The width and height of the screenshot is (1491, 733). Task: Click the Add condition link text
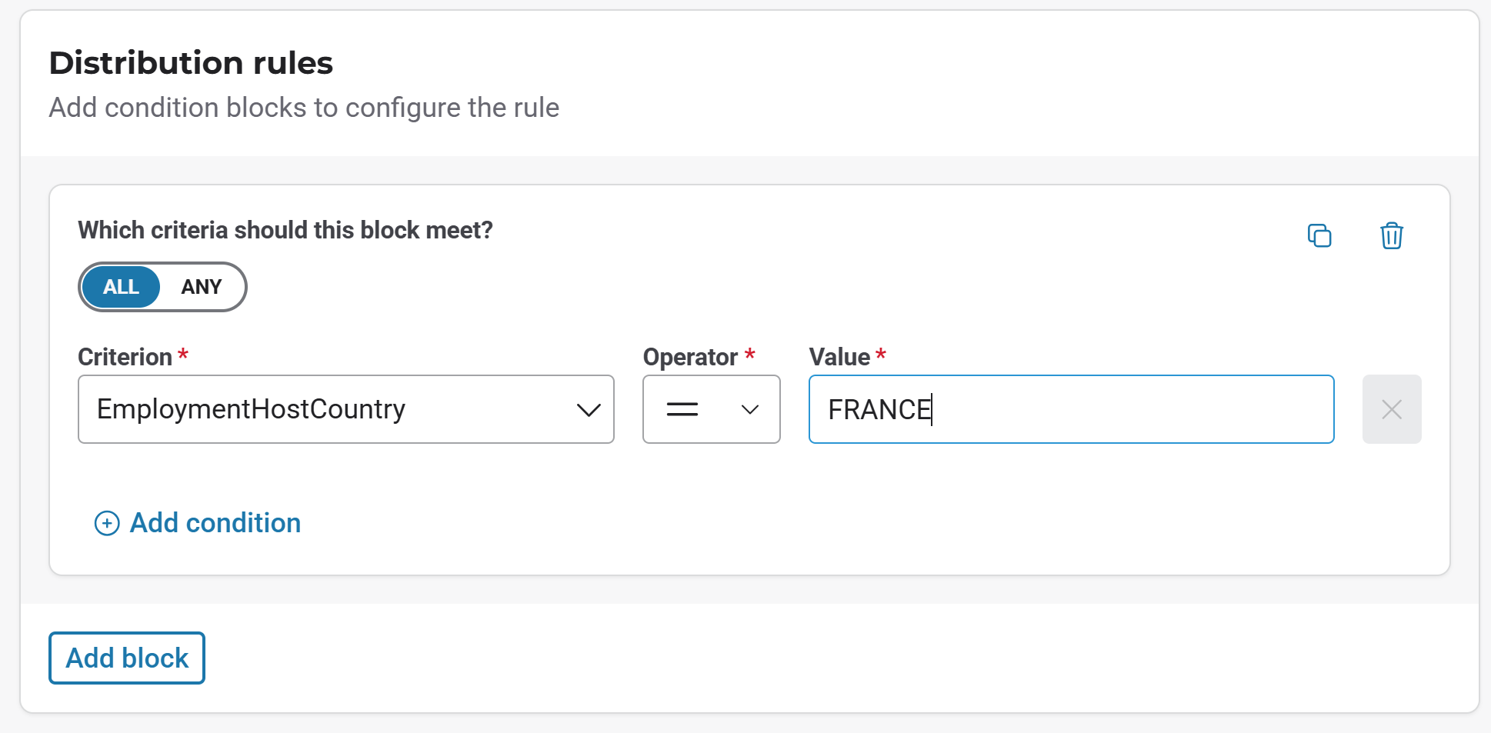(x=215, y=523)
